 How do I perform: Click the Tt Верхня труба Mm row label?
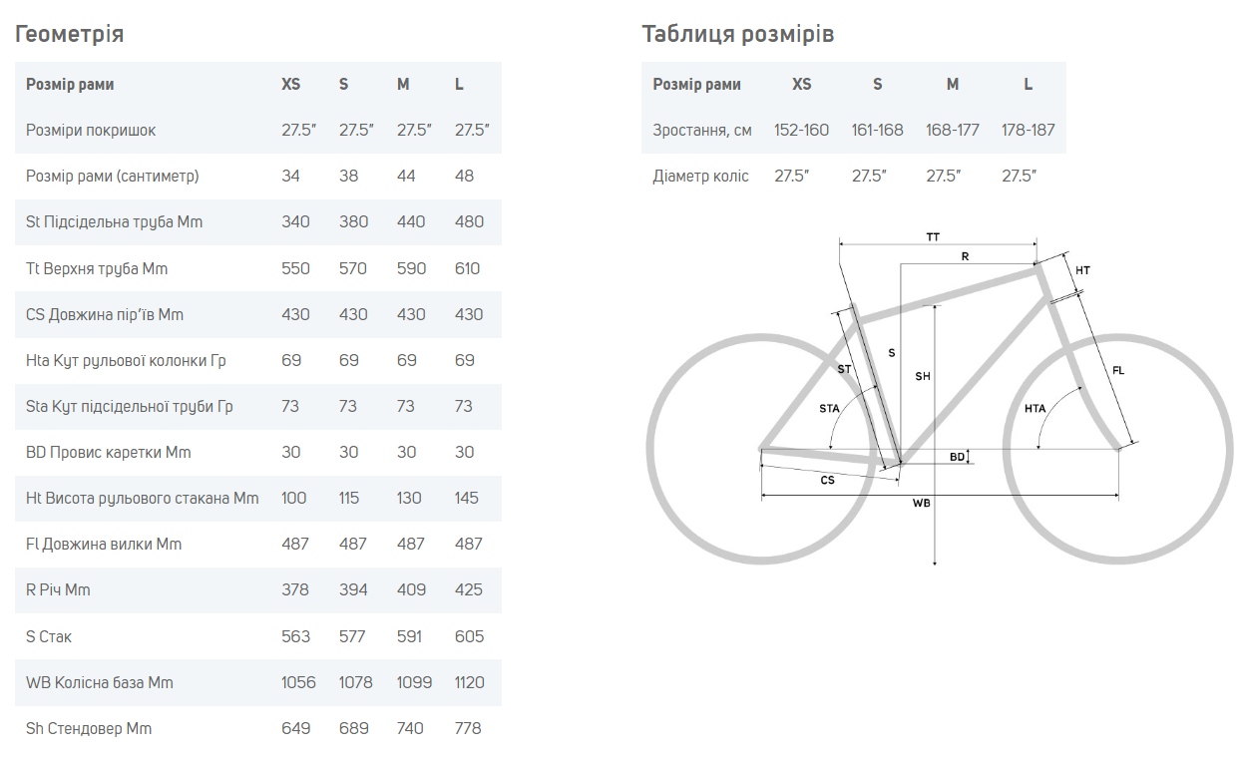[97, 268]
